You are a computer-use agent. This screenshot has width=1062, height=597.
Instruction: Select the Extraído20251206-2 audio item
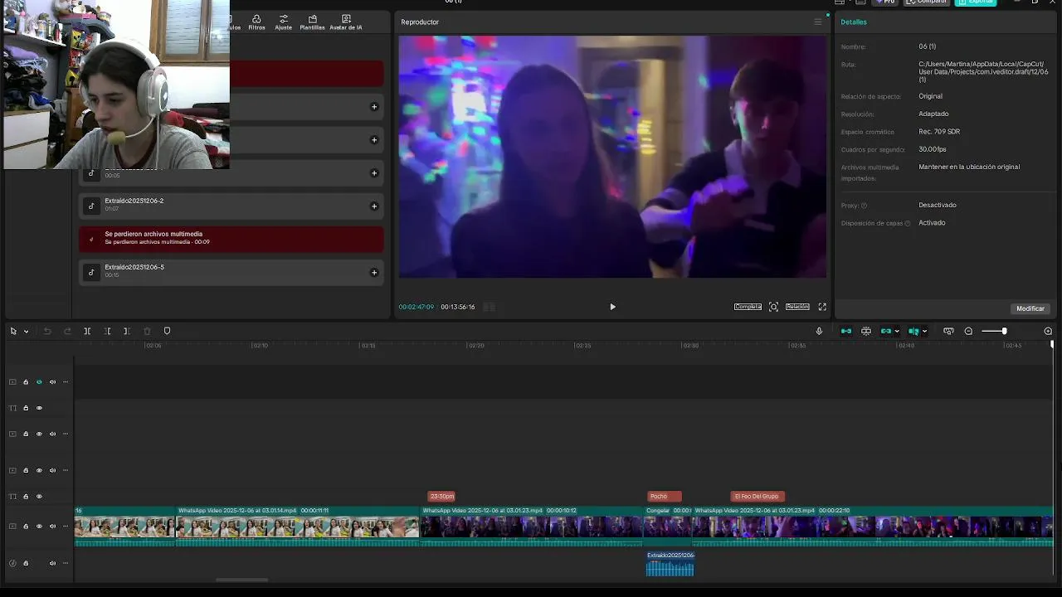[231, 206]
